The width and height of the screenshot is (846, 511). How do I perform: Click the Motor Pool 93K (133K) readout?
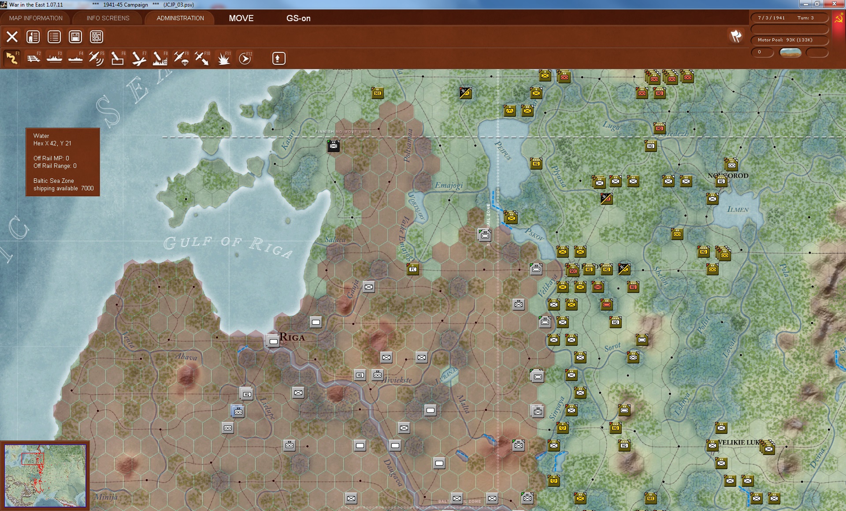tap(790, 40)
